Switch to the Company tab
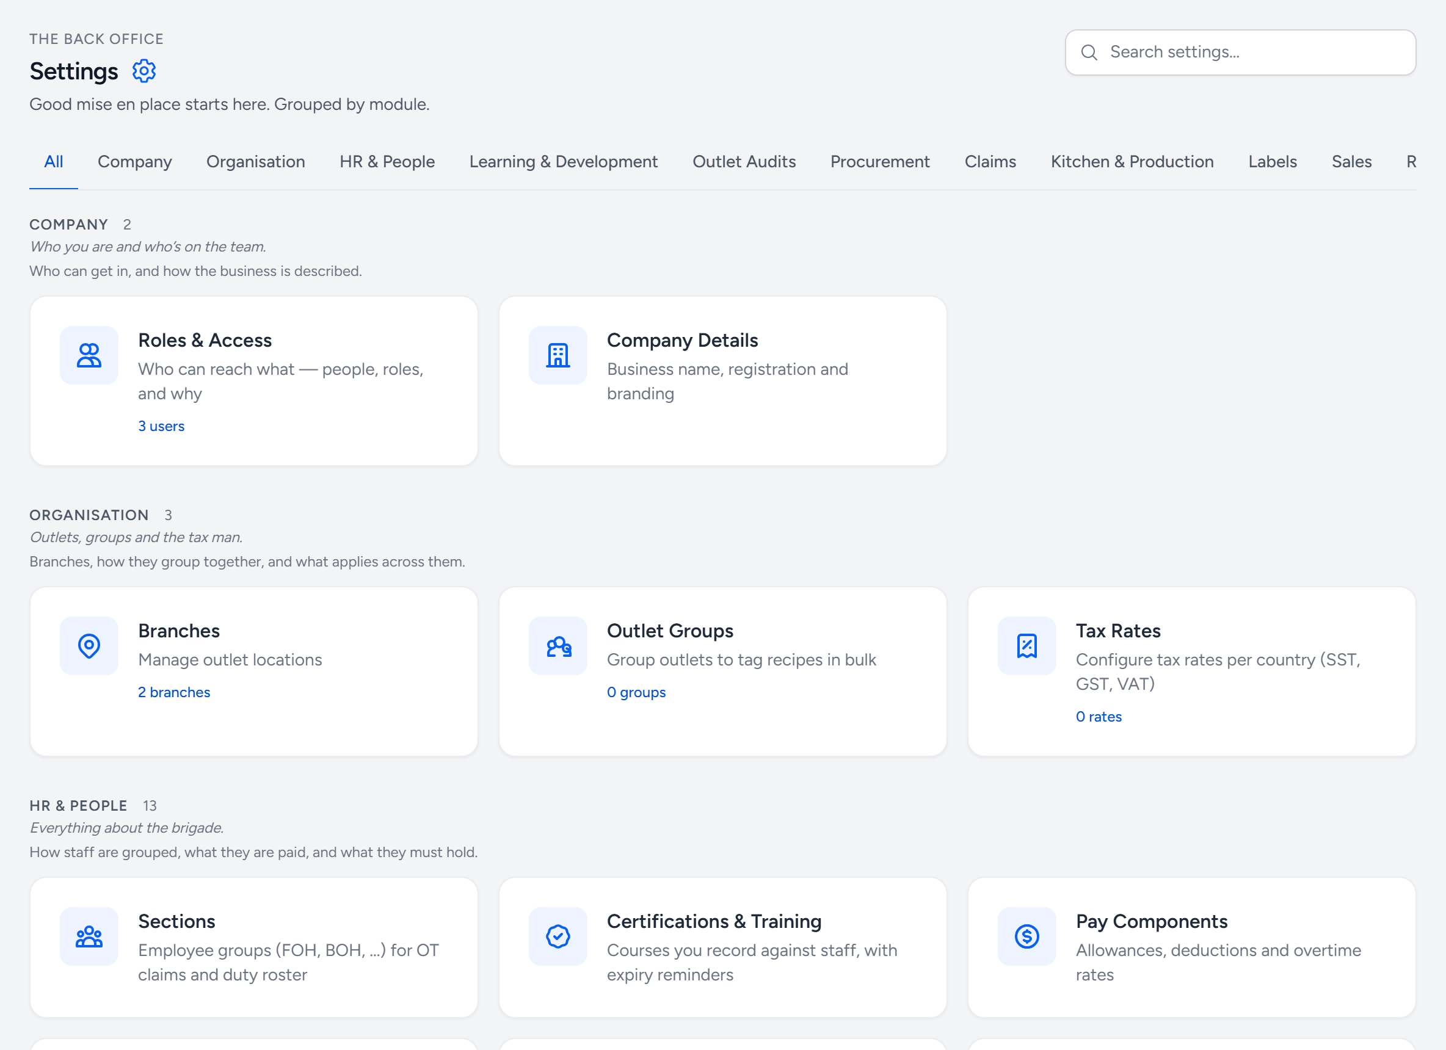Viewport: 1446px width, 1050px height. (x=134, y=162)
